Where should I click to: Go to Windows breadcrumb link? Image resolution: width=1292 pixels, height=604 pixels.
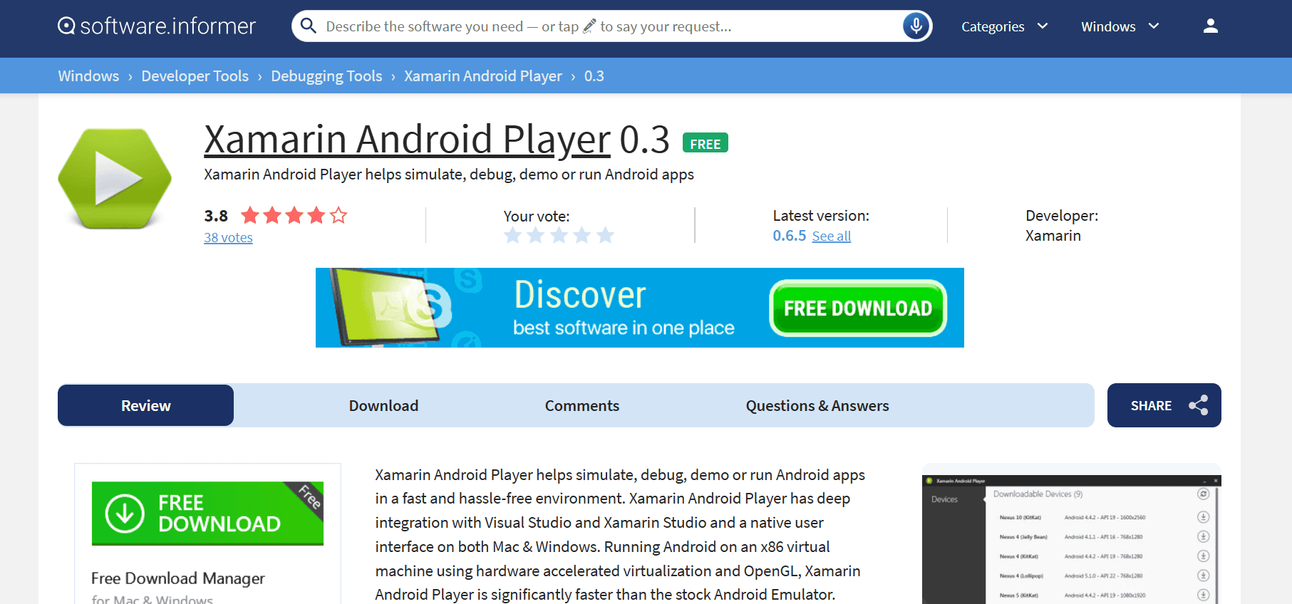pyautogui.click(x=88, y=75)
